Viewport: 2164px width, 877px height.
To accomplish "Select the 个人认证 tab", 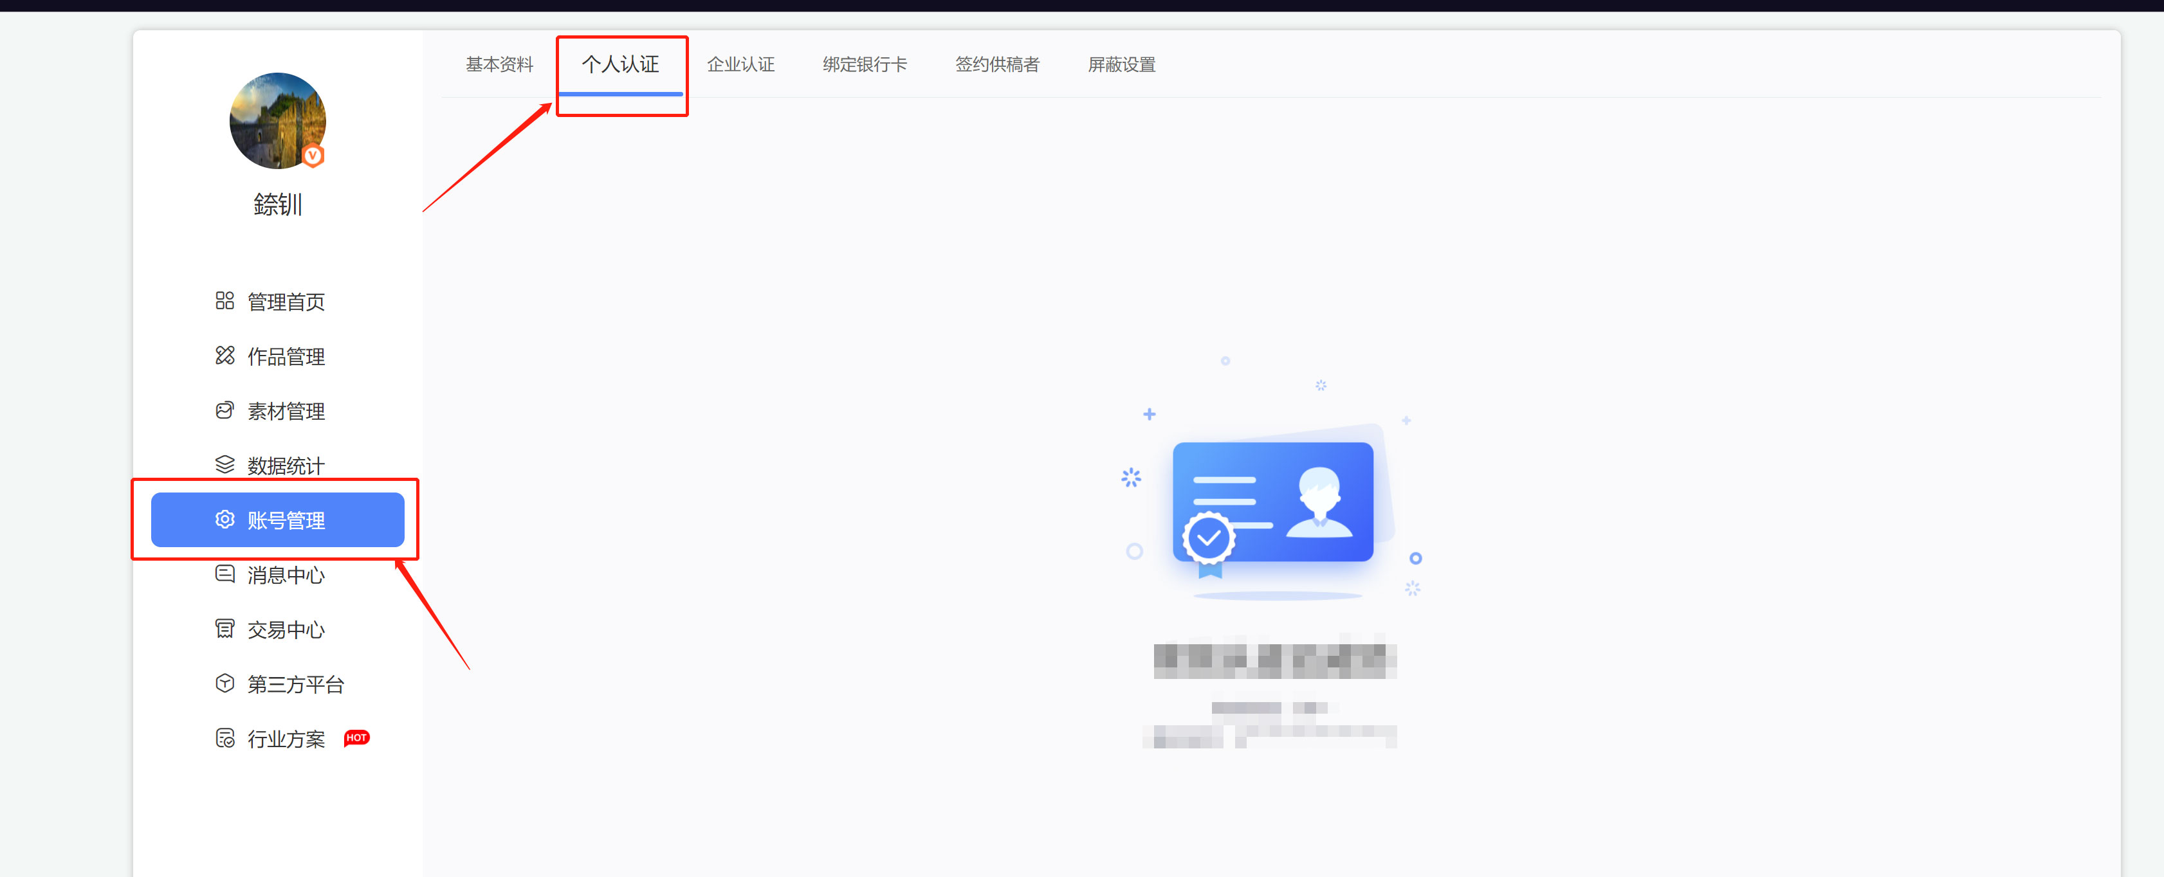I will [x=620, y=65].
